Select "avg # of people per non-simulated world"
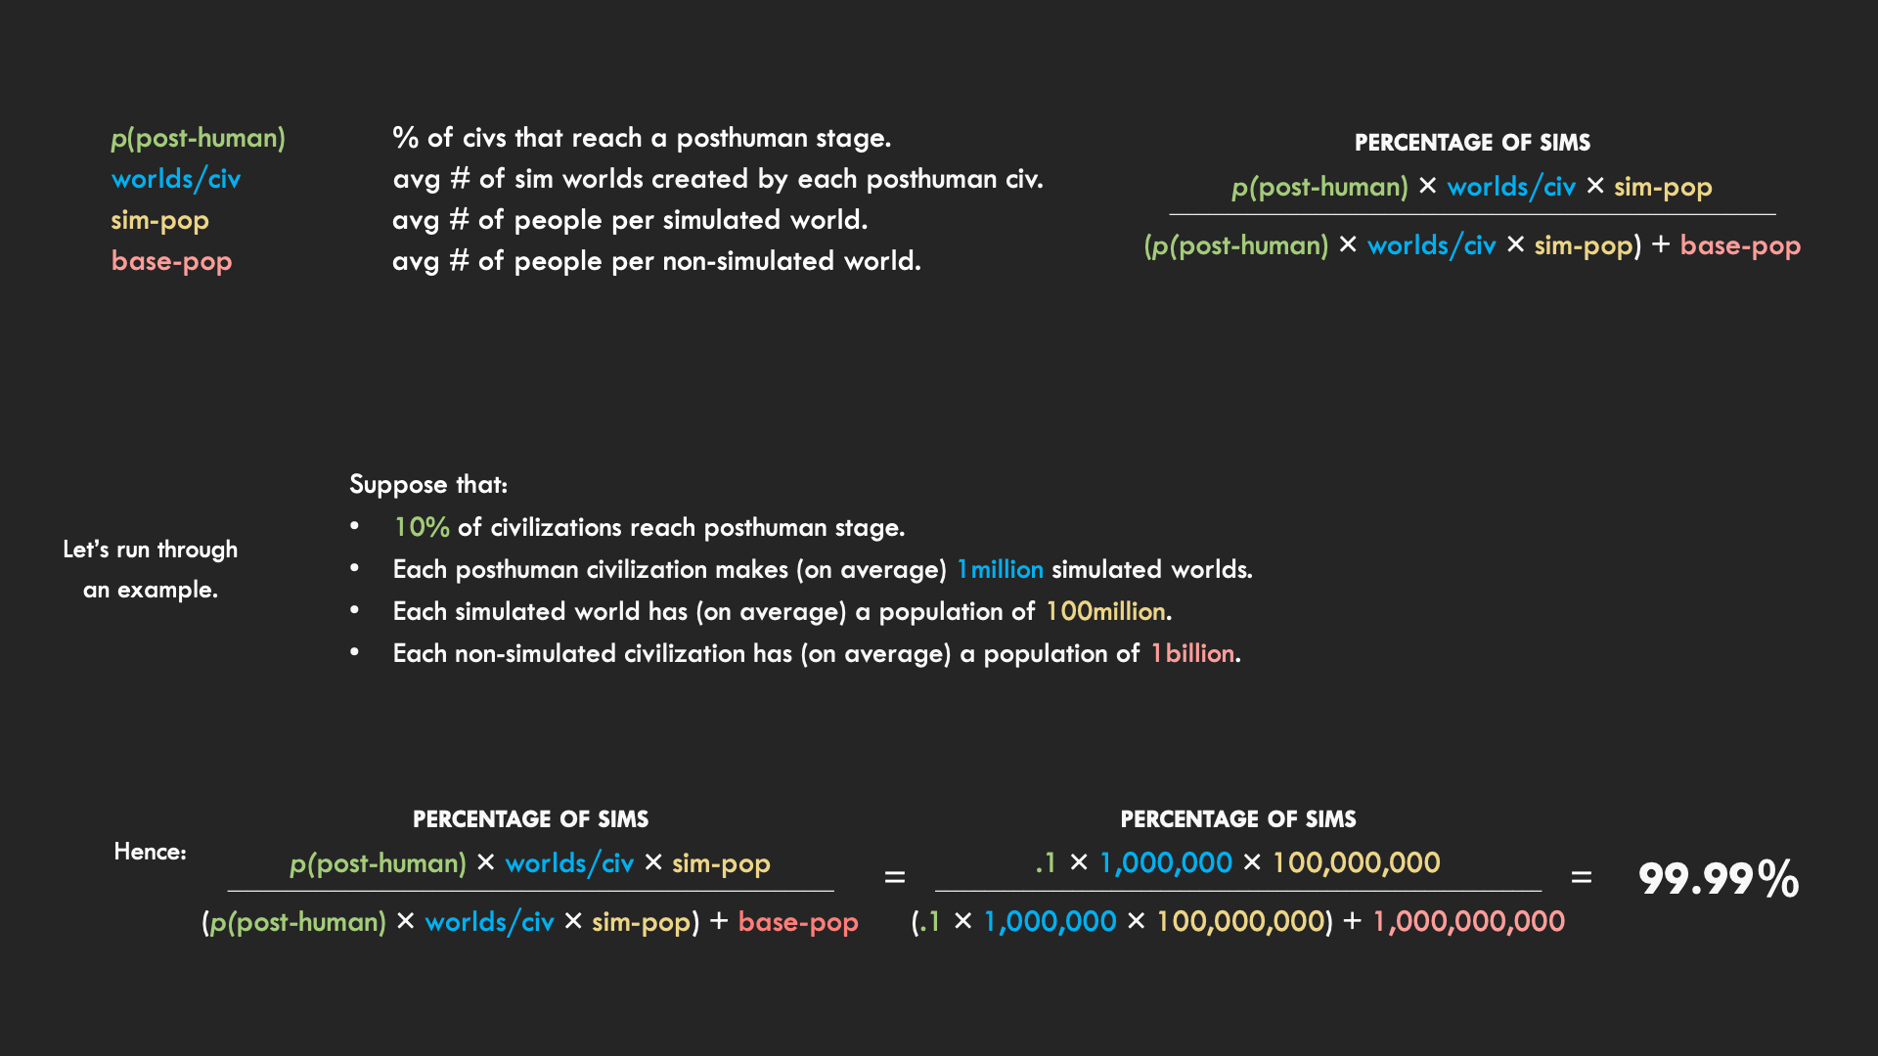This screenshot has width=1878, height=1056. coord(656,261)
